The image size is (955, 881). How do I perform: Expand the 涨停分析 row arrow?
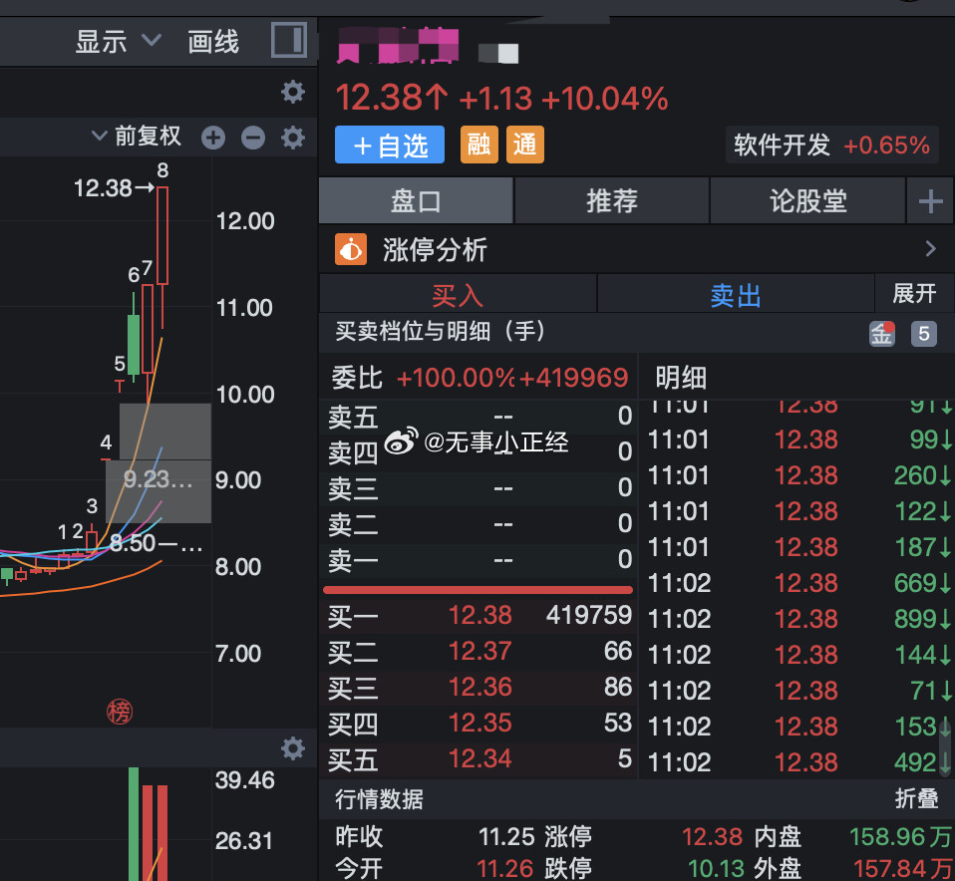[x=930, y=248]
